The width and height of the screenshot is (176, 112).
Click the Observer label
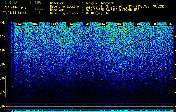[x=57, y=3]
